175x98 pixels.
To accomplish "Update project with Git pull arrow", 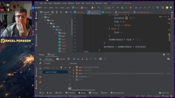I will [x=141, y=8].
